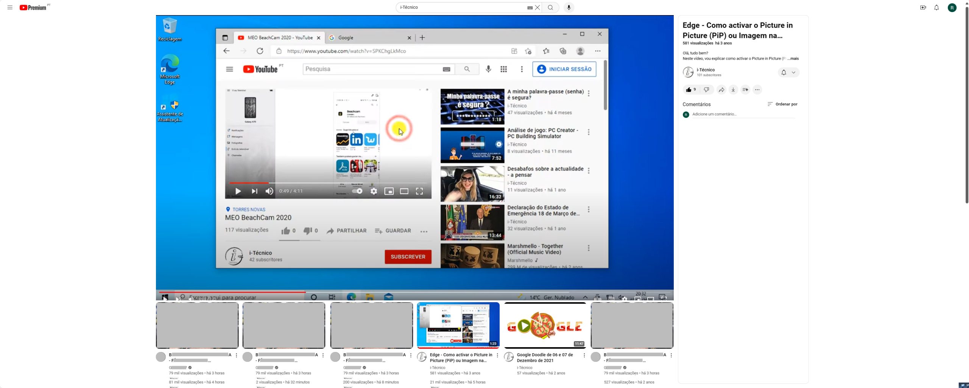Viewport: 969px width, 388px height.
Task: Share the video using the arrow icon
Action: coord(721,90)
